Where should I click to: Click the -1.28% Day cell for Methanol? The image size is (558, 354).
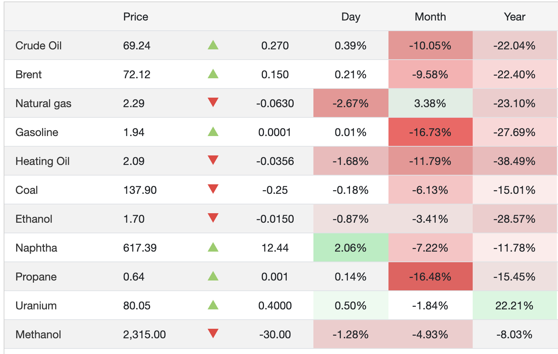351,334
